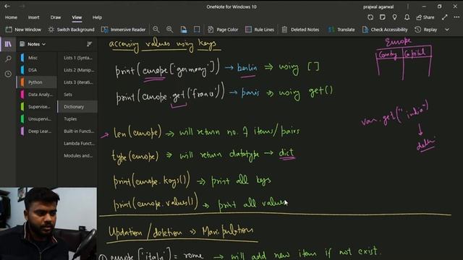Click the prajwal agarwal account name
The height and width of the screenshot is (260, 463).
[378, 6]
